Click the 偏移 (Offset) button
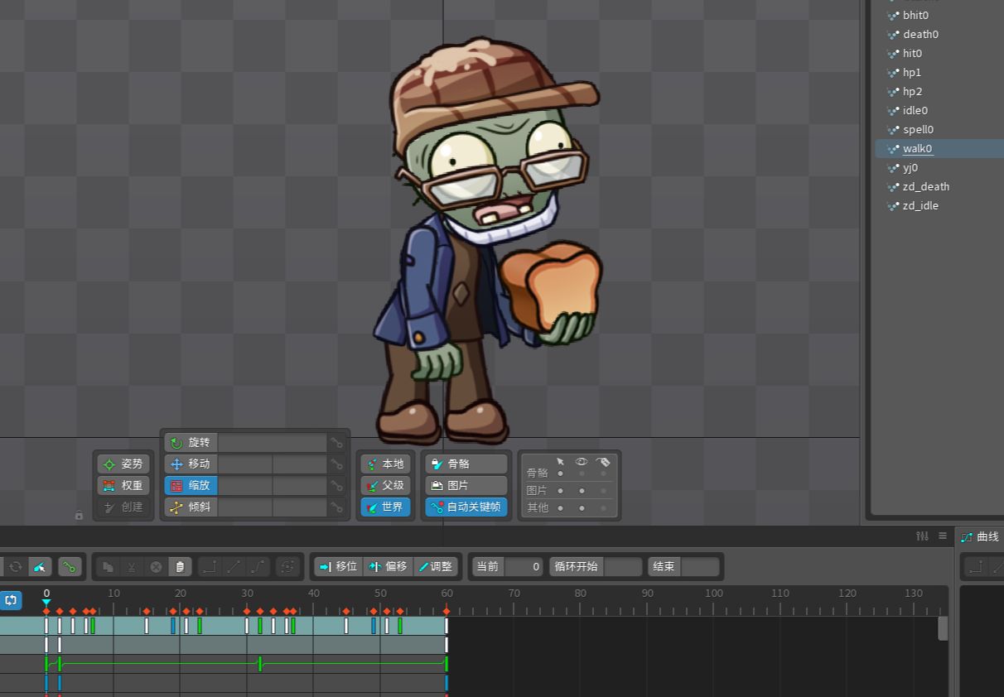The height and width of the screenshot is (697, 1004). click(x=388, y=567)
